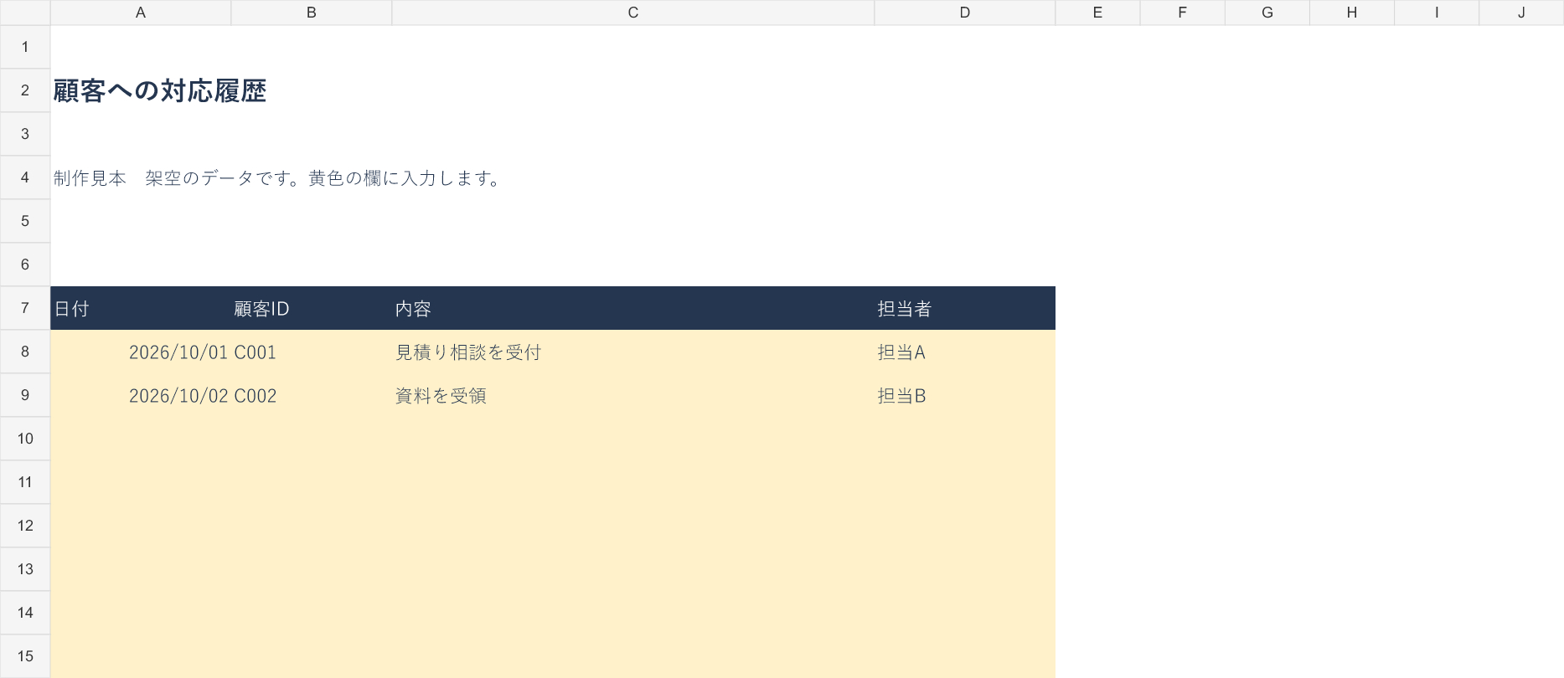Viewport: 1564px width, 678px height.
Task: Select row 14 header
Action: [25, 613]
